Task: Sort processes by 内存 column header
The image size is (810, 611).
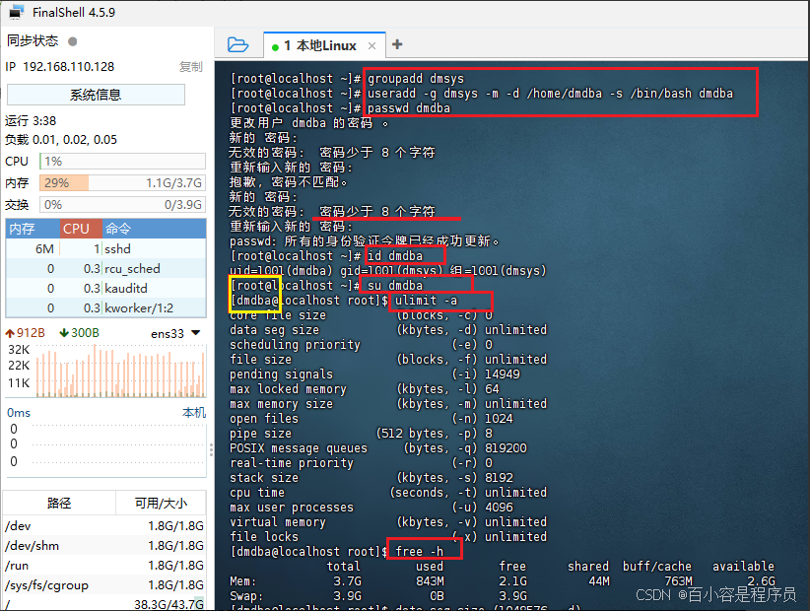Action: 33,229
